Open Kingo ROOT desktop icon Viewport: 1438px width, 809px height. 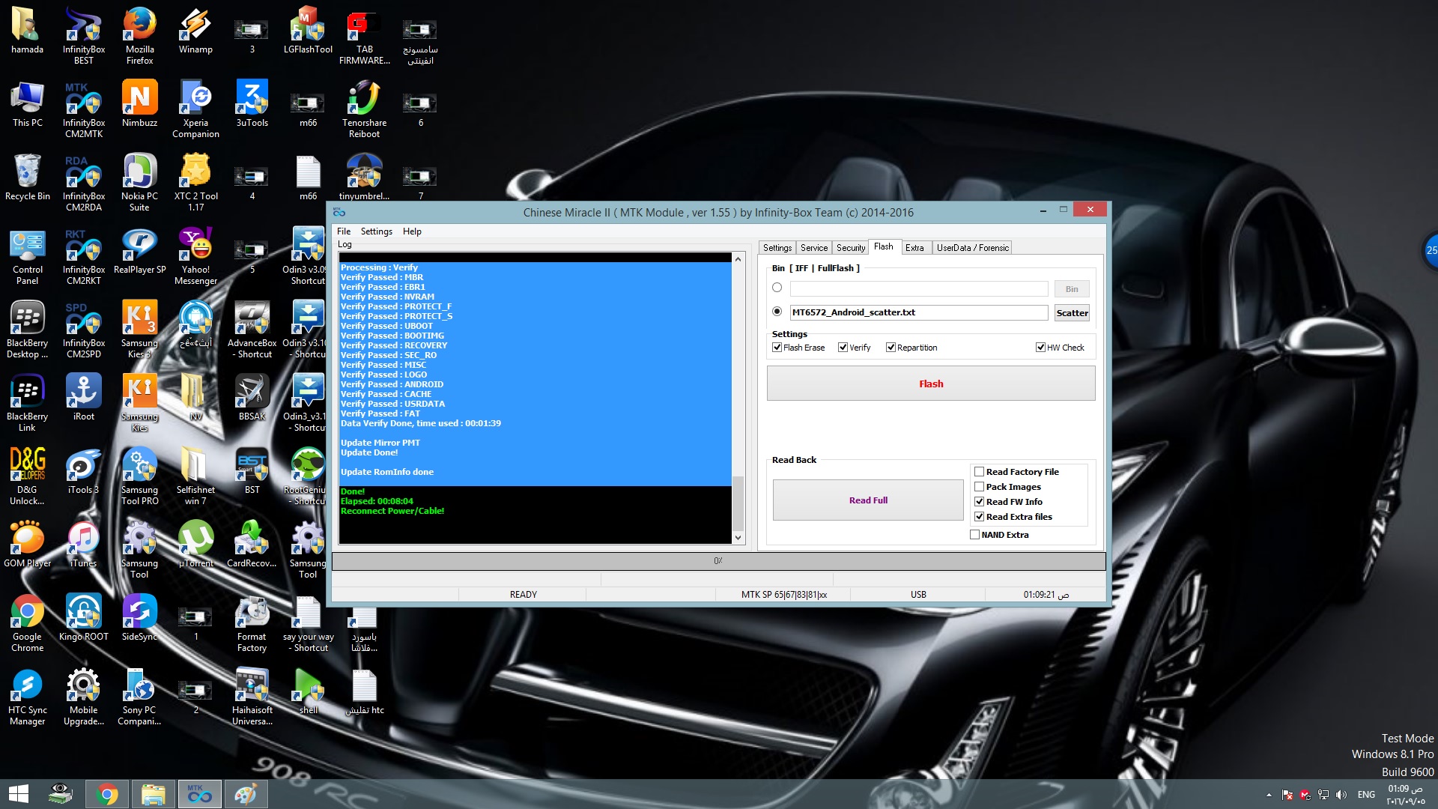(x=83, y=618)
